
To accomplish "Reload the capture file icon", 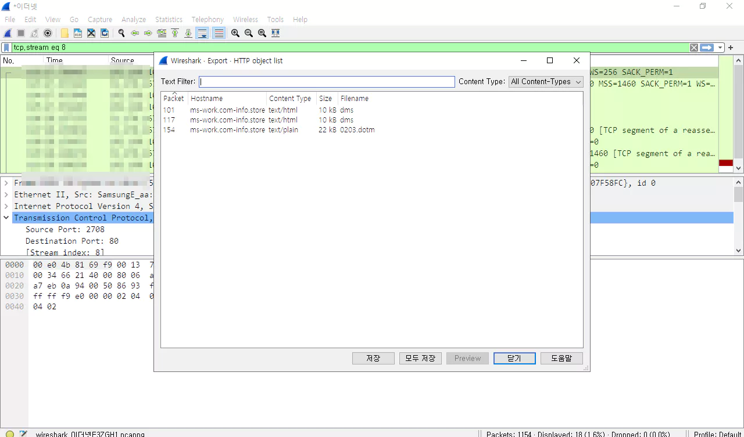I will click(x=105, y=33).
